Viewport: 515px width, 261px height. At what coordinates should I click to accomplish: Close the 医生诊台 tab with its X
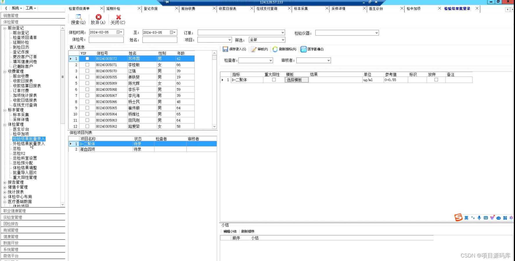click(x=402, y=8)
